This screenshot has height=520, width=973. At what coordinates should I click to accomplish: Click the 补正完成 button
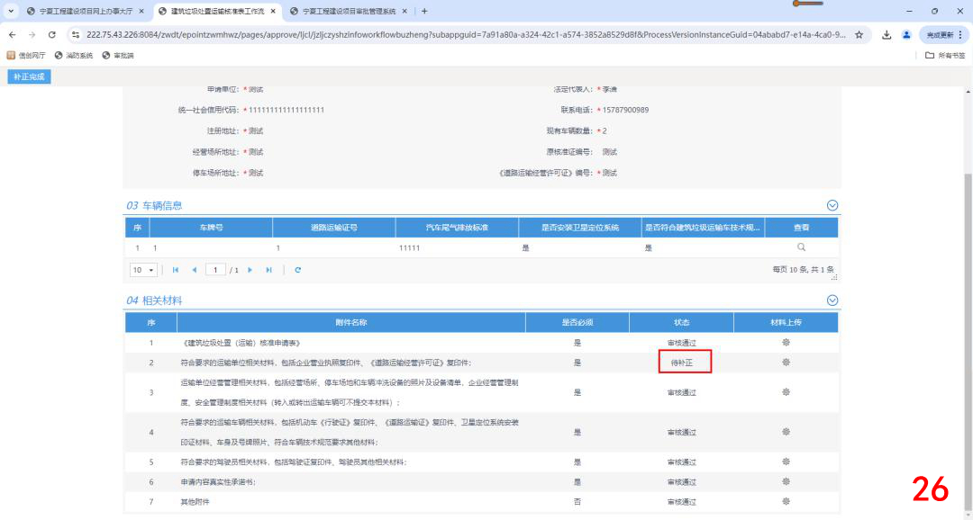[28, 77]
